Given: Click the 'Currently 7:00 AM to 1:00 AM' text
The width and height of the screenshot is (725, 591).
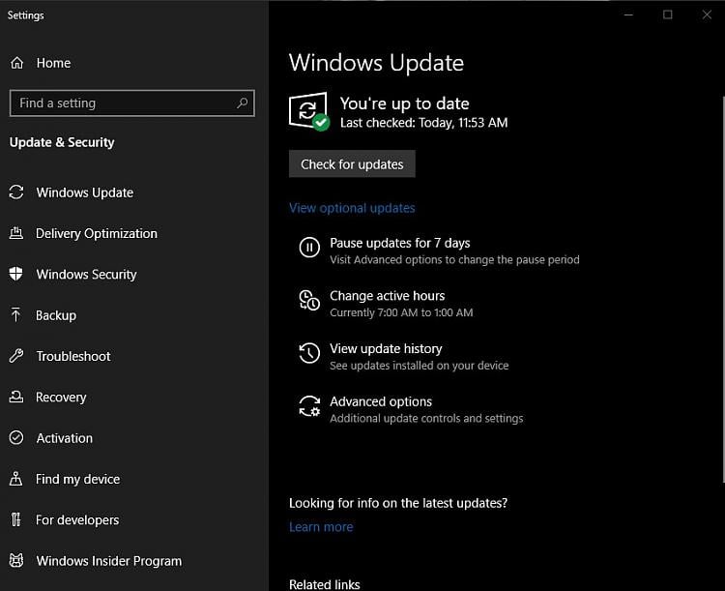Looking at the screenshot, I should pos(401,312).
